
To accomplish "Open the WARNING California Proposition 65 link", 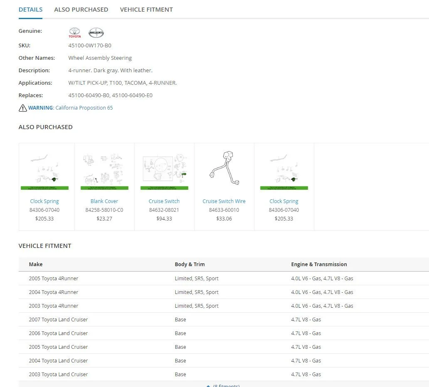I will pos(70,108).
